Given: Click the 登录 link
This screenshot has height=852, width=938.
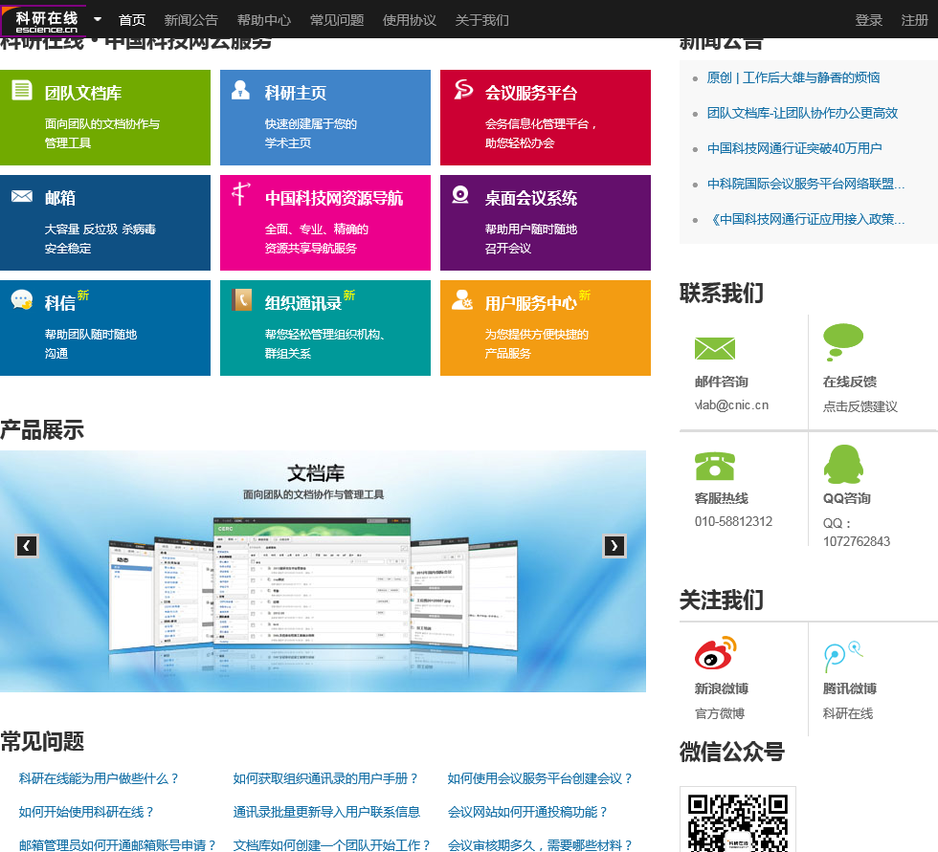Looking at the screenshot, I should [869, 20].
